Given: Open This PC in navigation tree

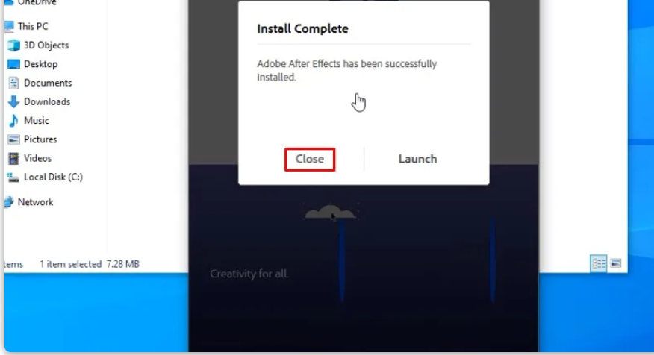Looking at the screenshot, I should coord(33,26).
